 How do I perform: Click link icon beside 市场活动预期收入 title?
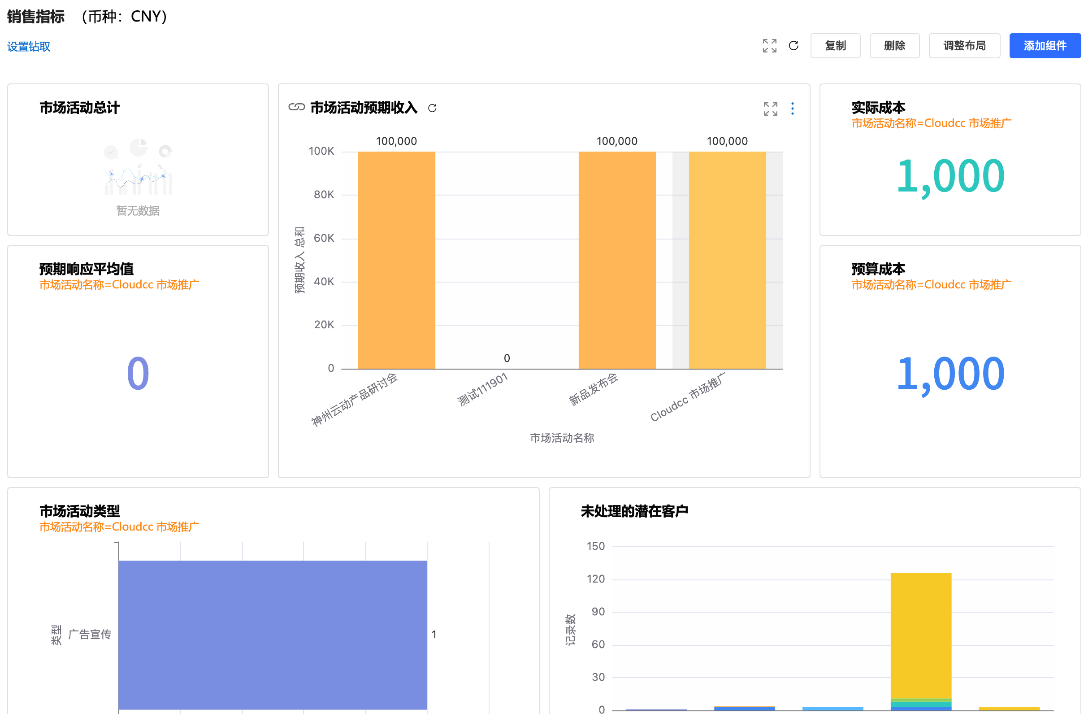(296, 107)
